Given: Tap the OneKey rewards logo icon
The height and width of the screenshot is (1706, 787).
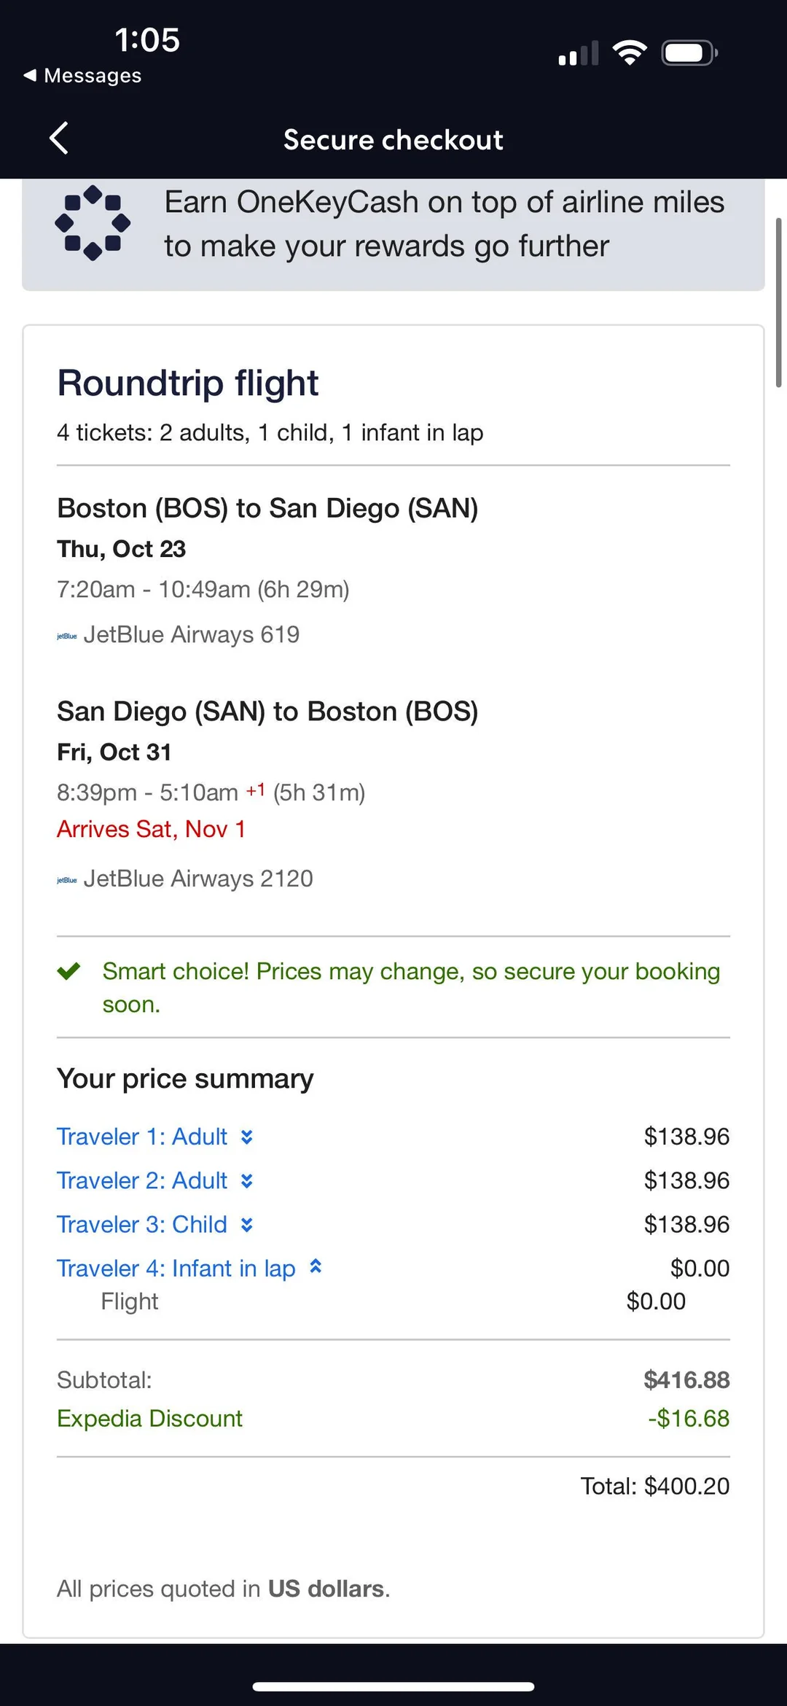Looking at the screenshot, I should [x=93, y=223].
